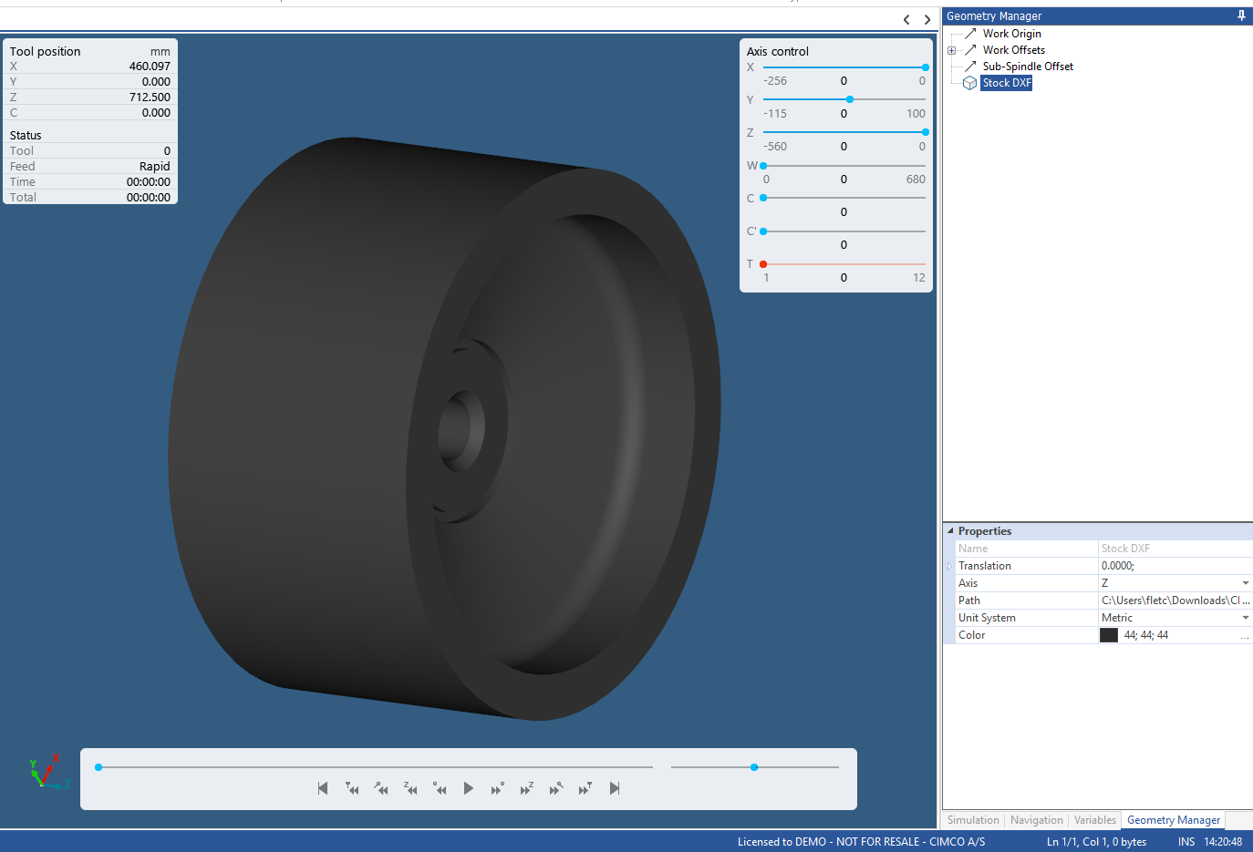Click the Go to start playback icon
This screenshot has height=852, width=1253.
tap(323, 788)
